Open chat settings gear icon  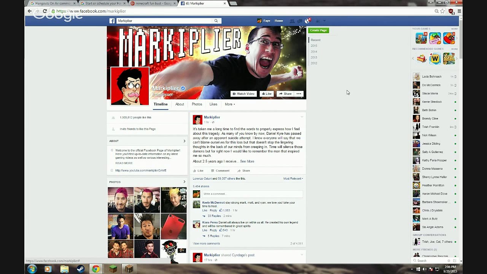coord(449,261)
